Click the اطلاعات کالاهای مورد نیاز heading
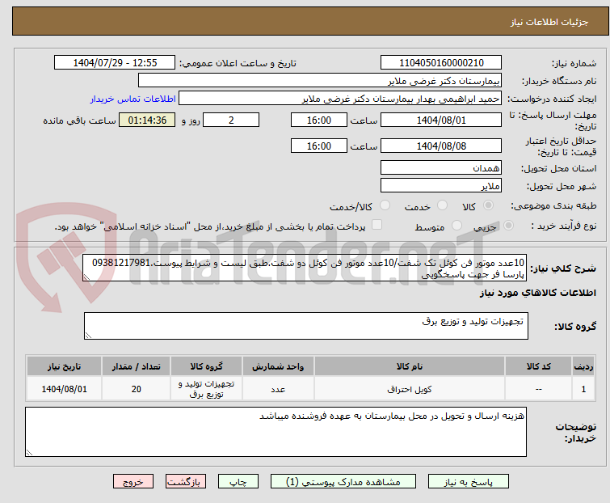 click(537, 293)
